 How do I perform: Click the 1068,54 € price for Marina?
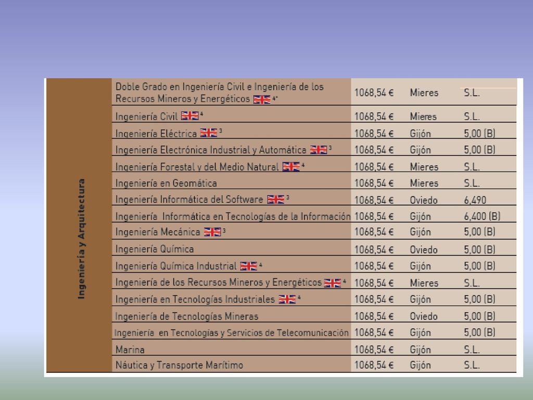pos(374,349)
